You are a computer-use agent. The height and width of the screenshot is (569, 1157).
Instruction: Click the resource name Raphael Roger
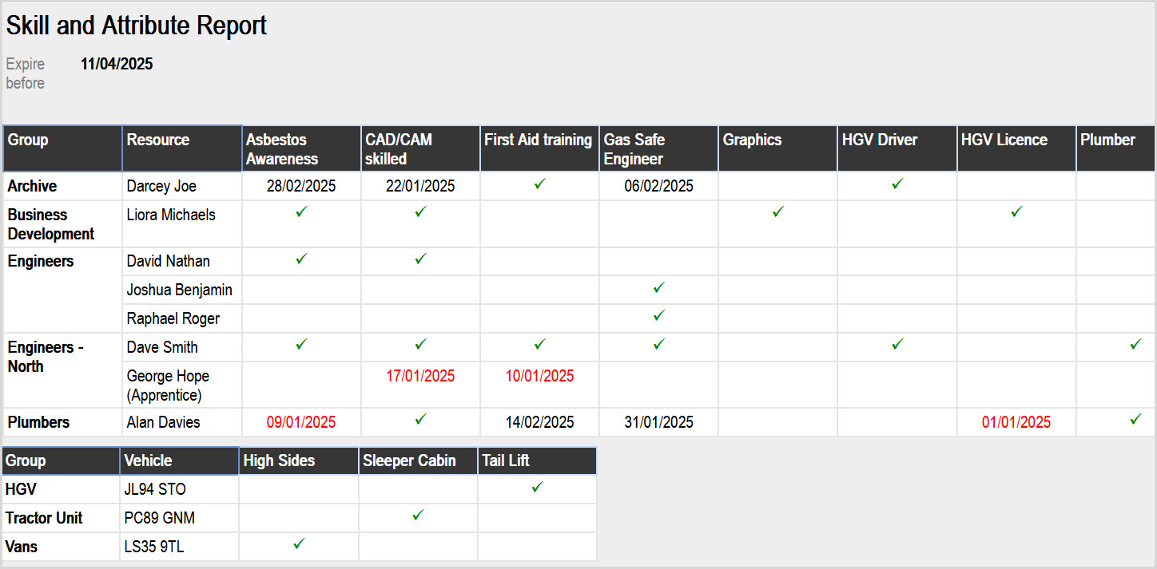tap(173, 318)
